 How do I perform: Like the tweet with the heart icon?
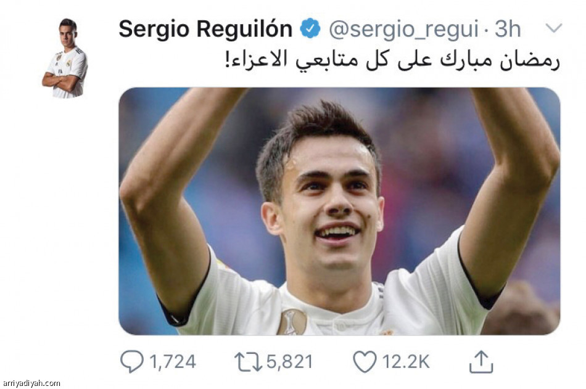point(365,362)
